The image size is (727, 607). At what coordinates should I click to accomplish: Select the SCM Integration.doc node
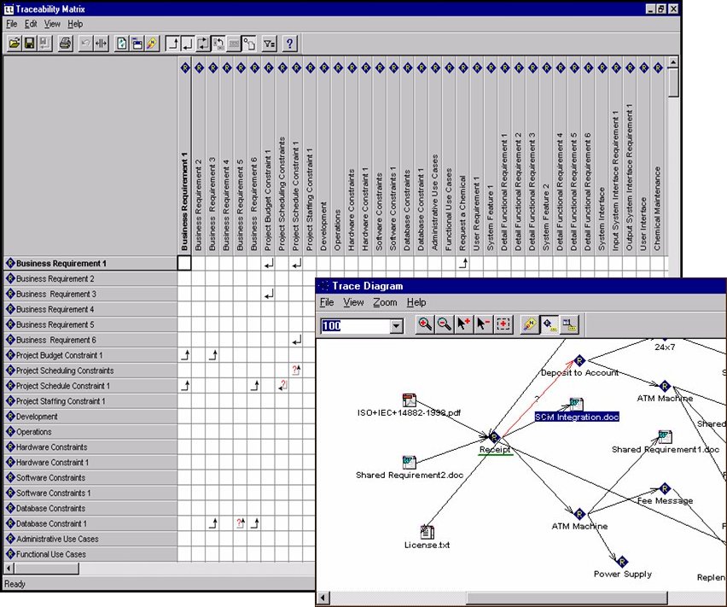[577, 411]
